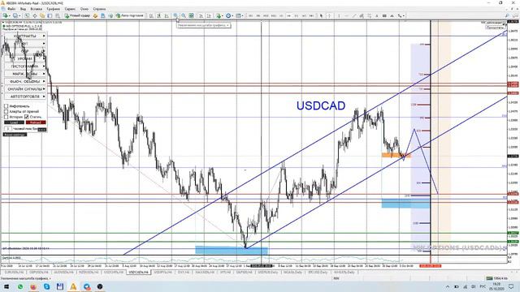Toggle the Navigator panel icon
This screenshot has height=292, width=520.
42,15
